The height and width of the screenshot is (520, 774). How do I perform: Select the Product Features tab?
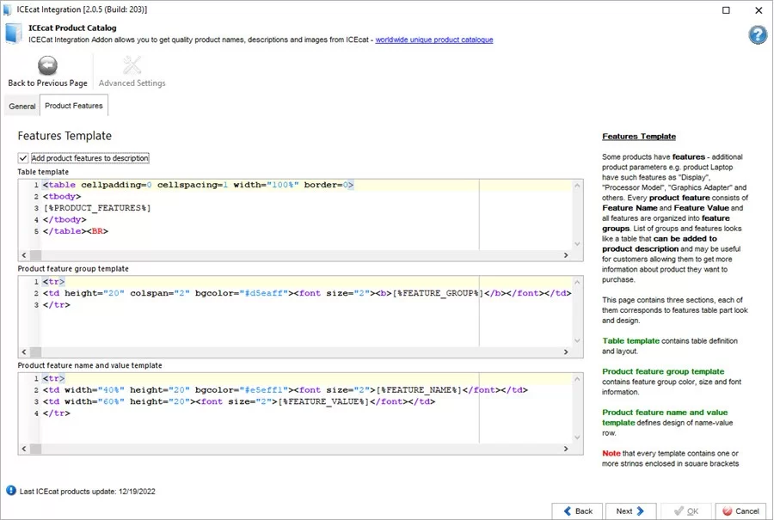[73, 105]
